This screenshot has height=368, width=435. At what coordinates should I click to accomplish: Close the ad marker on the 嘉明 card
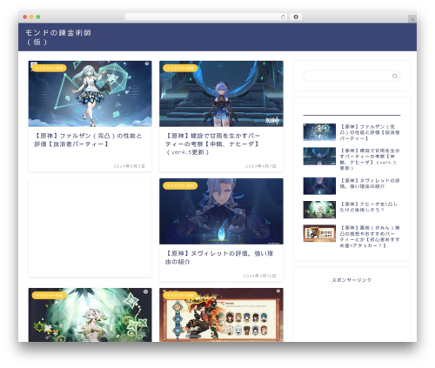click(278, 291)
